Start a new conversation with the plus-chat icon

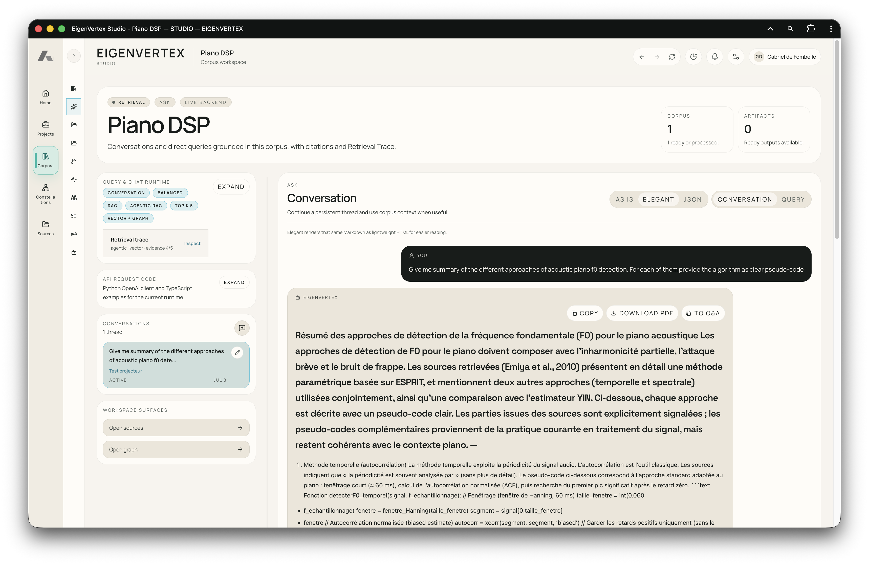tap(242, 328)
